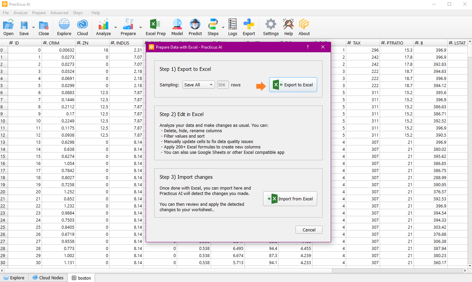Select B cell value 288.99

(x=430, y=177)
